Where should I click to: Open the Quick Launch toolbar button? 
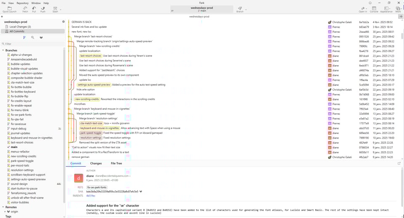click(x=10, y=10)
